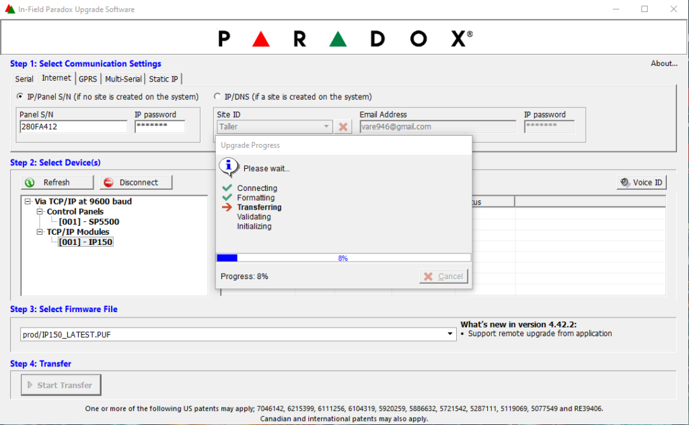Switch to the Serial tab
Viewport: 689px width, 425px height.
click(24, 79)
